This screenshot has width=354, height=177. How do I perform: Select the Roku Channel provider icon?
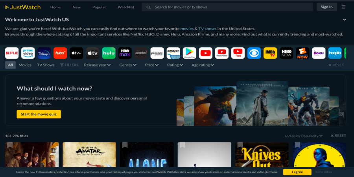319,53
